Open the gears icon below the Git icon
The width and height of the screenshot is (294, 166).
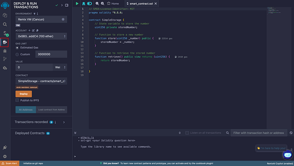click(5, 68)
